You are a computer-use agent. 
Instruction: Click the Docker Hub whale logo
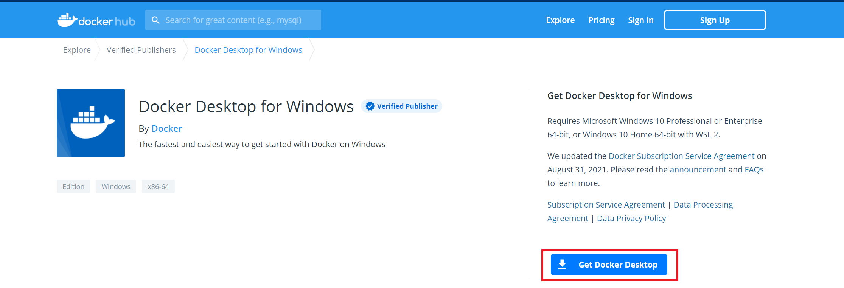(96, 20)
